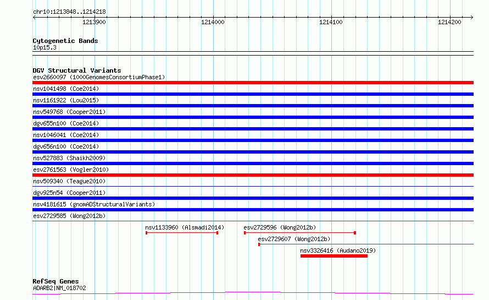Viewport: 489px width, 300px height.
Task: Click the 1214000 ruler position marker
Action: (x=213, y=22)
